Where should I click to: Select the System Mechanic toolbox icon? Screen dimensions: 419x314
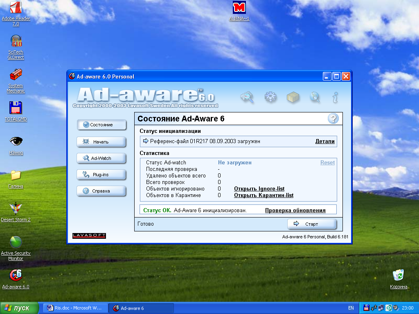click(16, 81)
